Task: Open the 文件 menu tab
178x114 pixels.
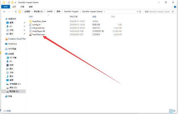Action: [6, 7]
